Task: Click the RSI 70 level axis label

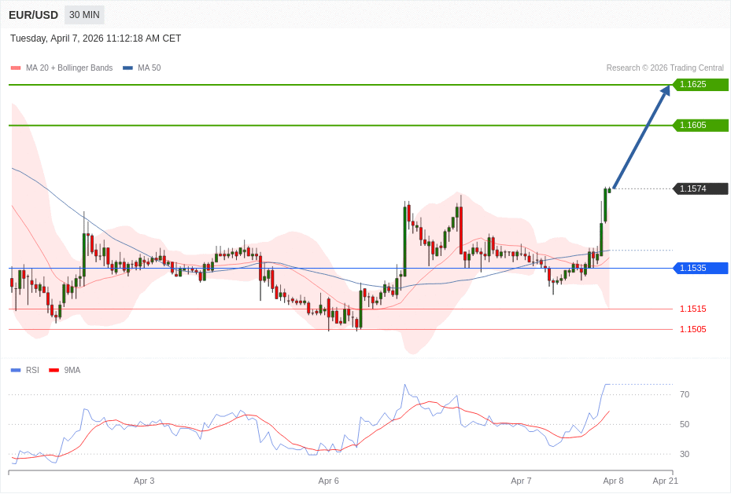Action: pos(684,394)
